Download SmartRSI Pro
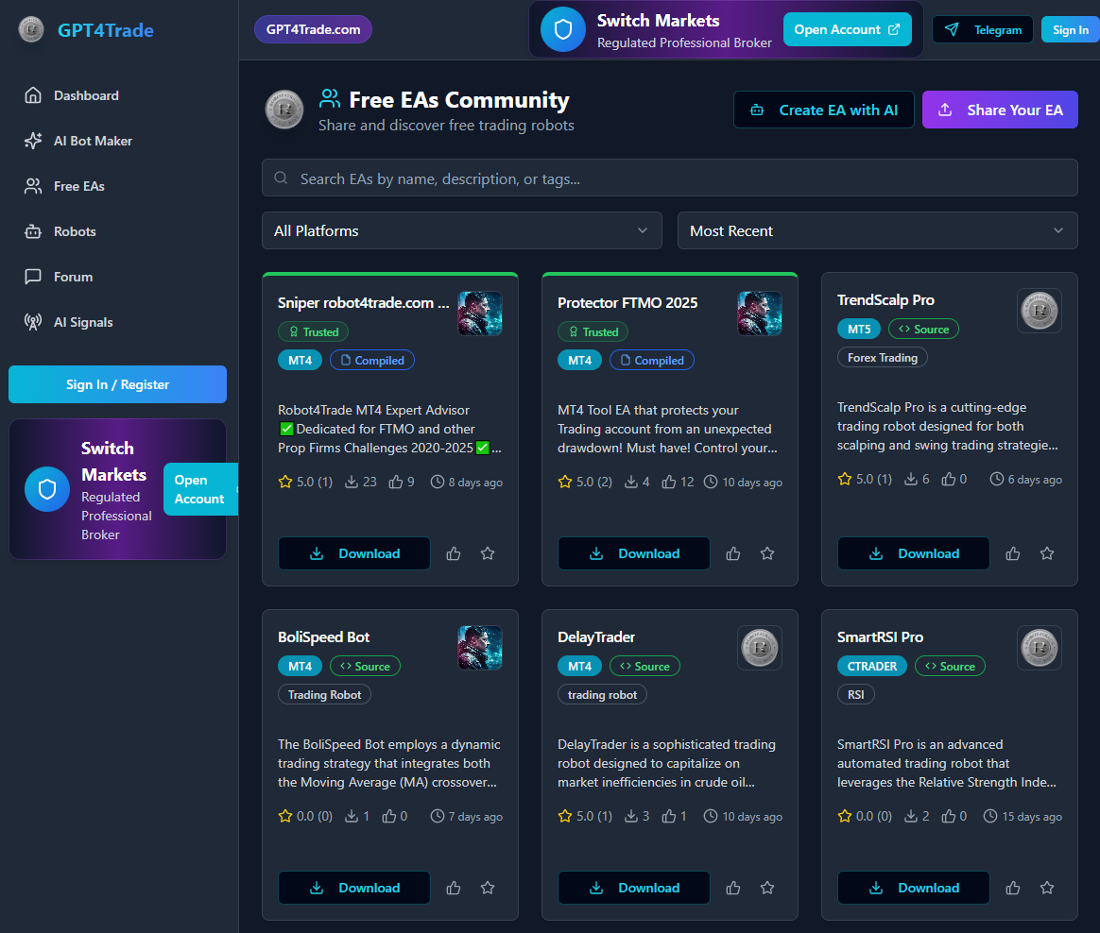This screenshot has width=1100, height=933. coord(914,888)
